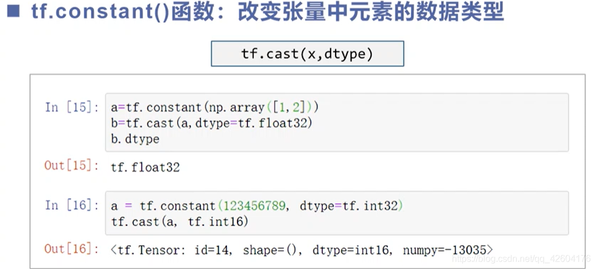Image resolution: width=596 pixels, height=269 pixels.
Task: Click the tf.float32 output text
Action: pos(145,167)
